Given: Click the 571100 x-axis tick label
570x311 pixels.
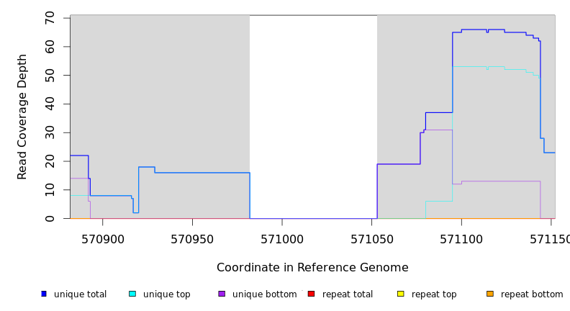Looking at the screenshot, I should click(461, 239).
